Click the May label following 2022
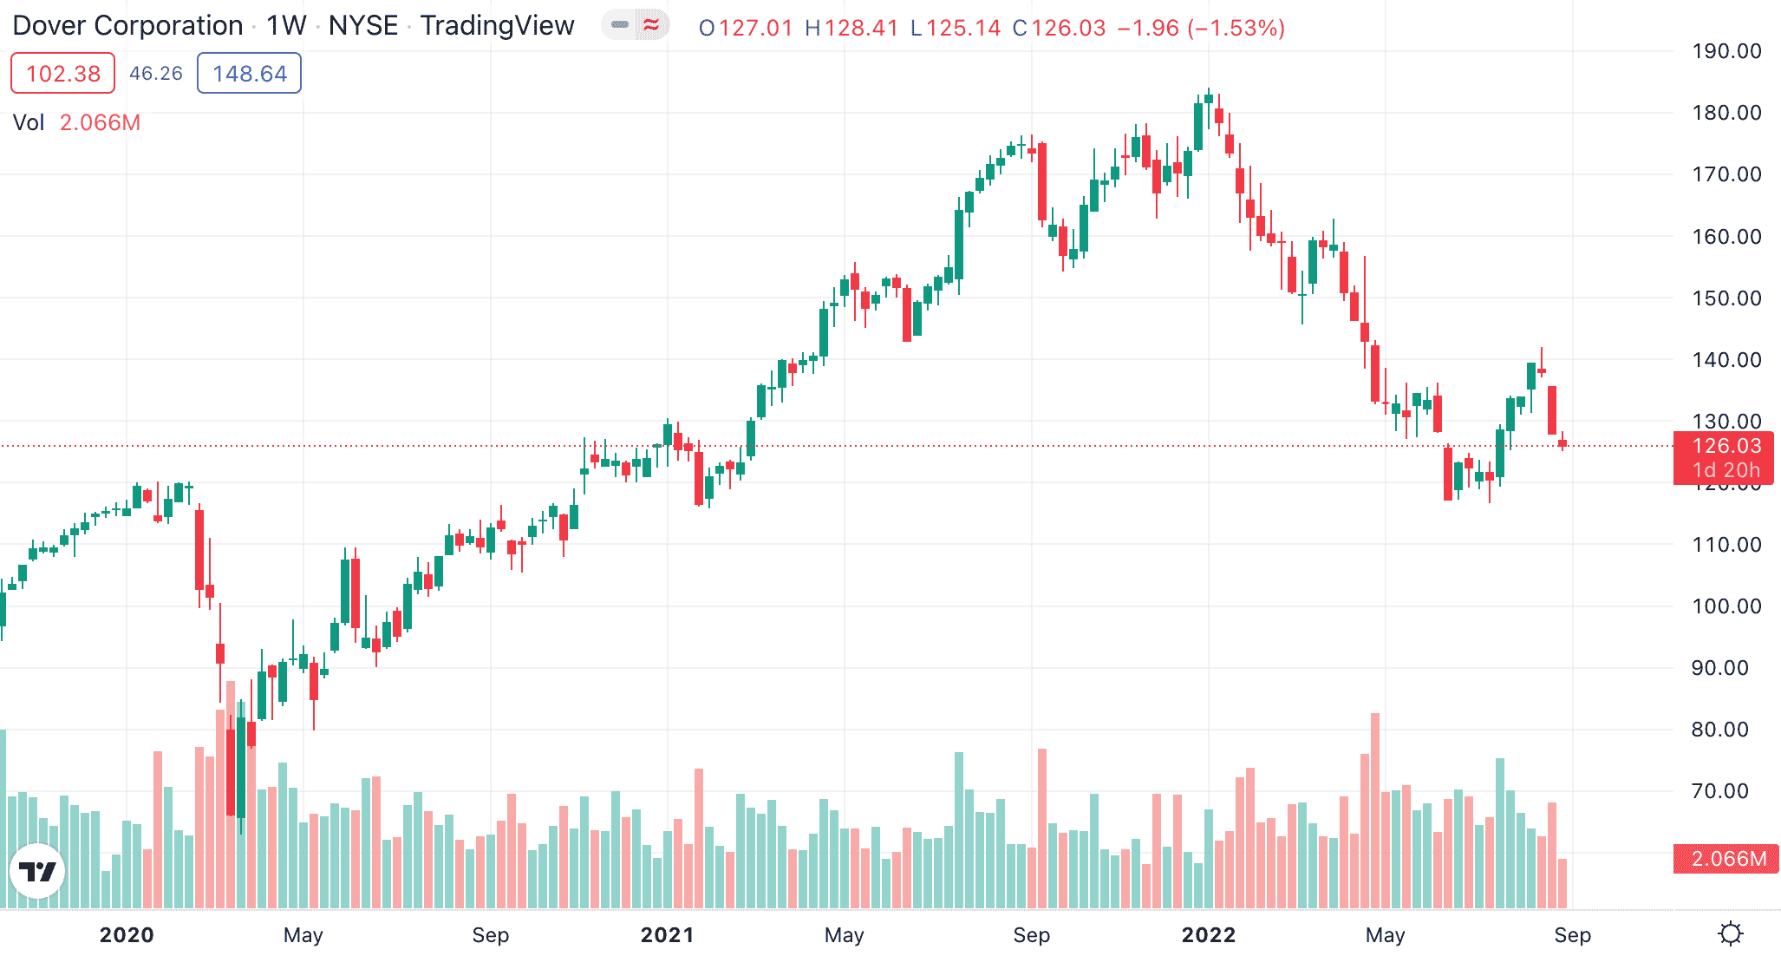The width and height of the screenshot is (1781, 956). pyautogui.click(x=1386, y=935)
